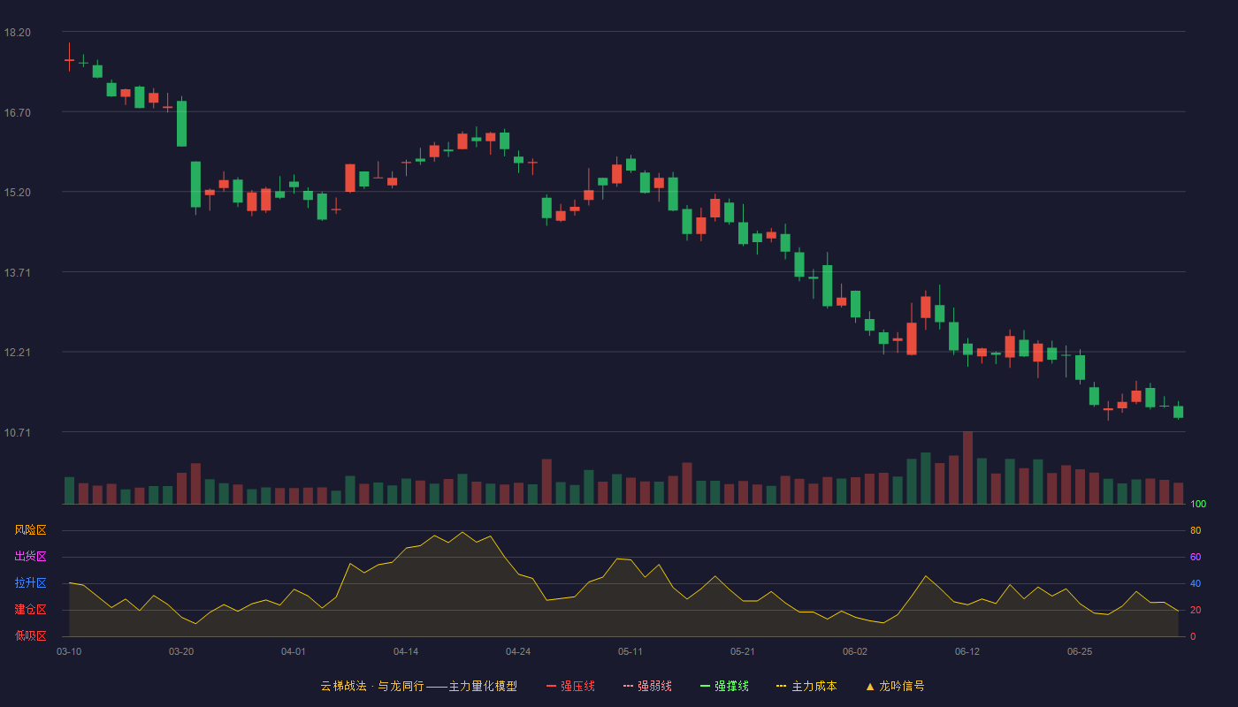Screen dimensions: 1238x707
Task: Select the 低吸区 zone label
Action: (30, 635)
